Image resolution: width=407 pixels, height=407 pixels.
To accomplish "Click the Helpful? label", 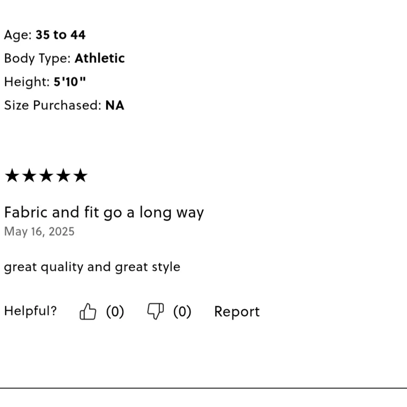I will (x=31, y=311).
